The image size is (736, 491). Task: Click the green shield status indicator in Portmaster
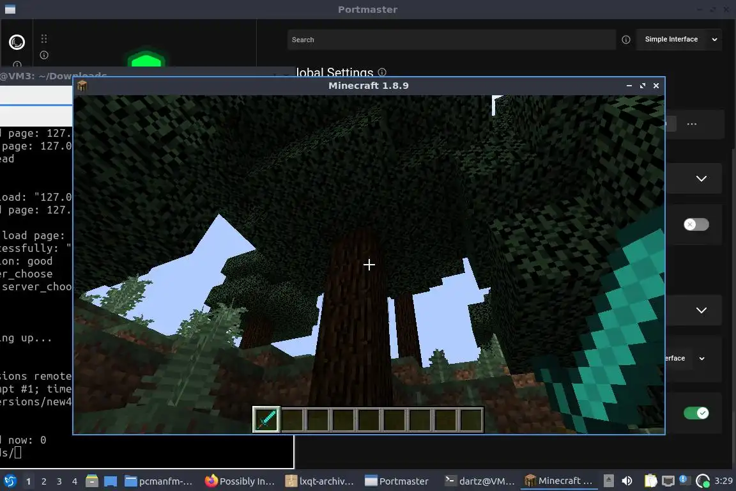point(146,59)
